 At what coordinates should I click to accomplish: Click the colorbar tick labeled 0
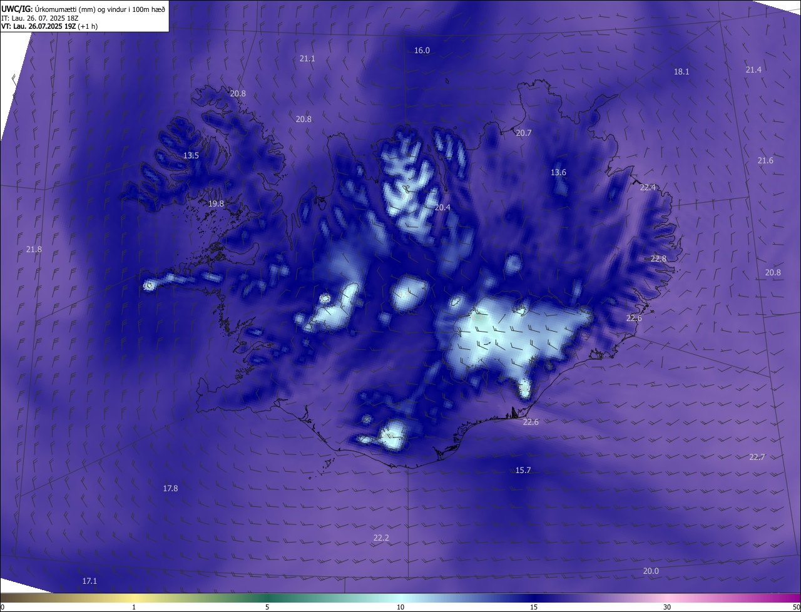click(x=3, y=607)
